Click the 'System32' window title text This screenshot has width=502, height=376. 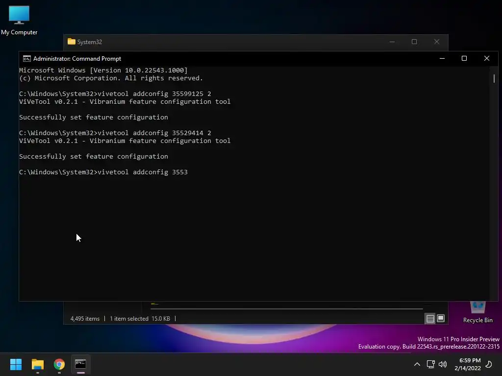(90, 42)
